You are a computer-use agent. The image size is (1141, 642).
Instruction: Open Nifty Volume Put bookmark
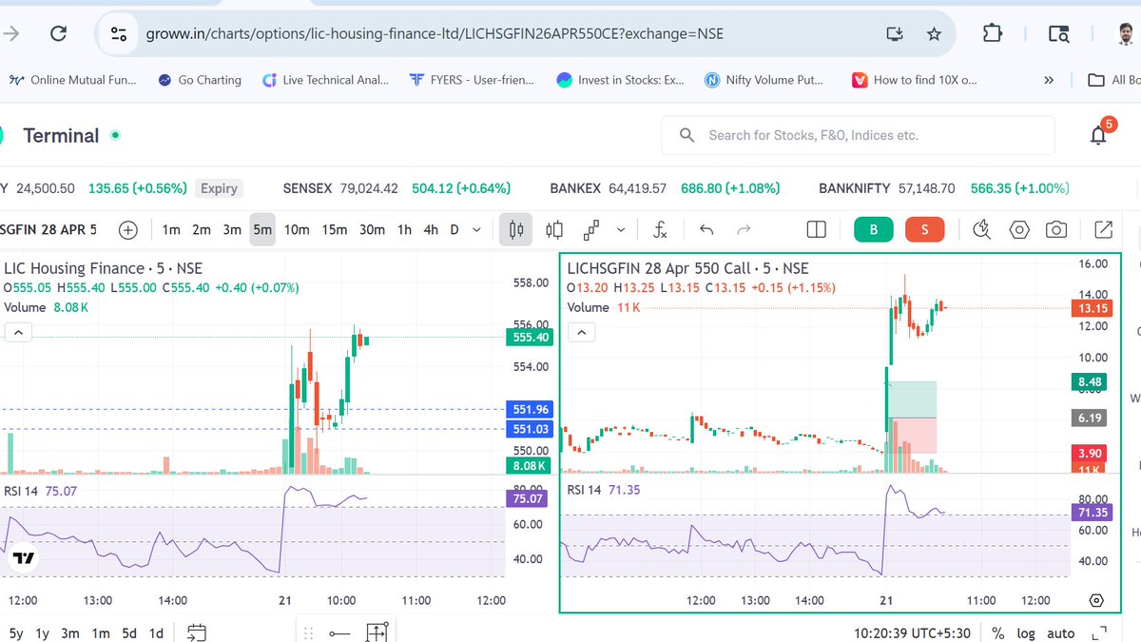(764, 80)
